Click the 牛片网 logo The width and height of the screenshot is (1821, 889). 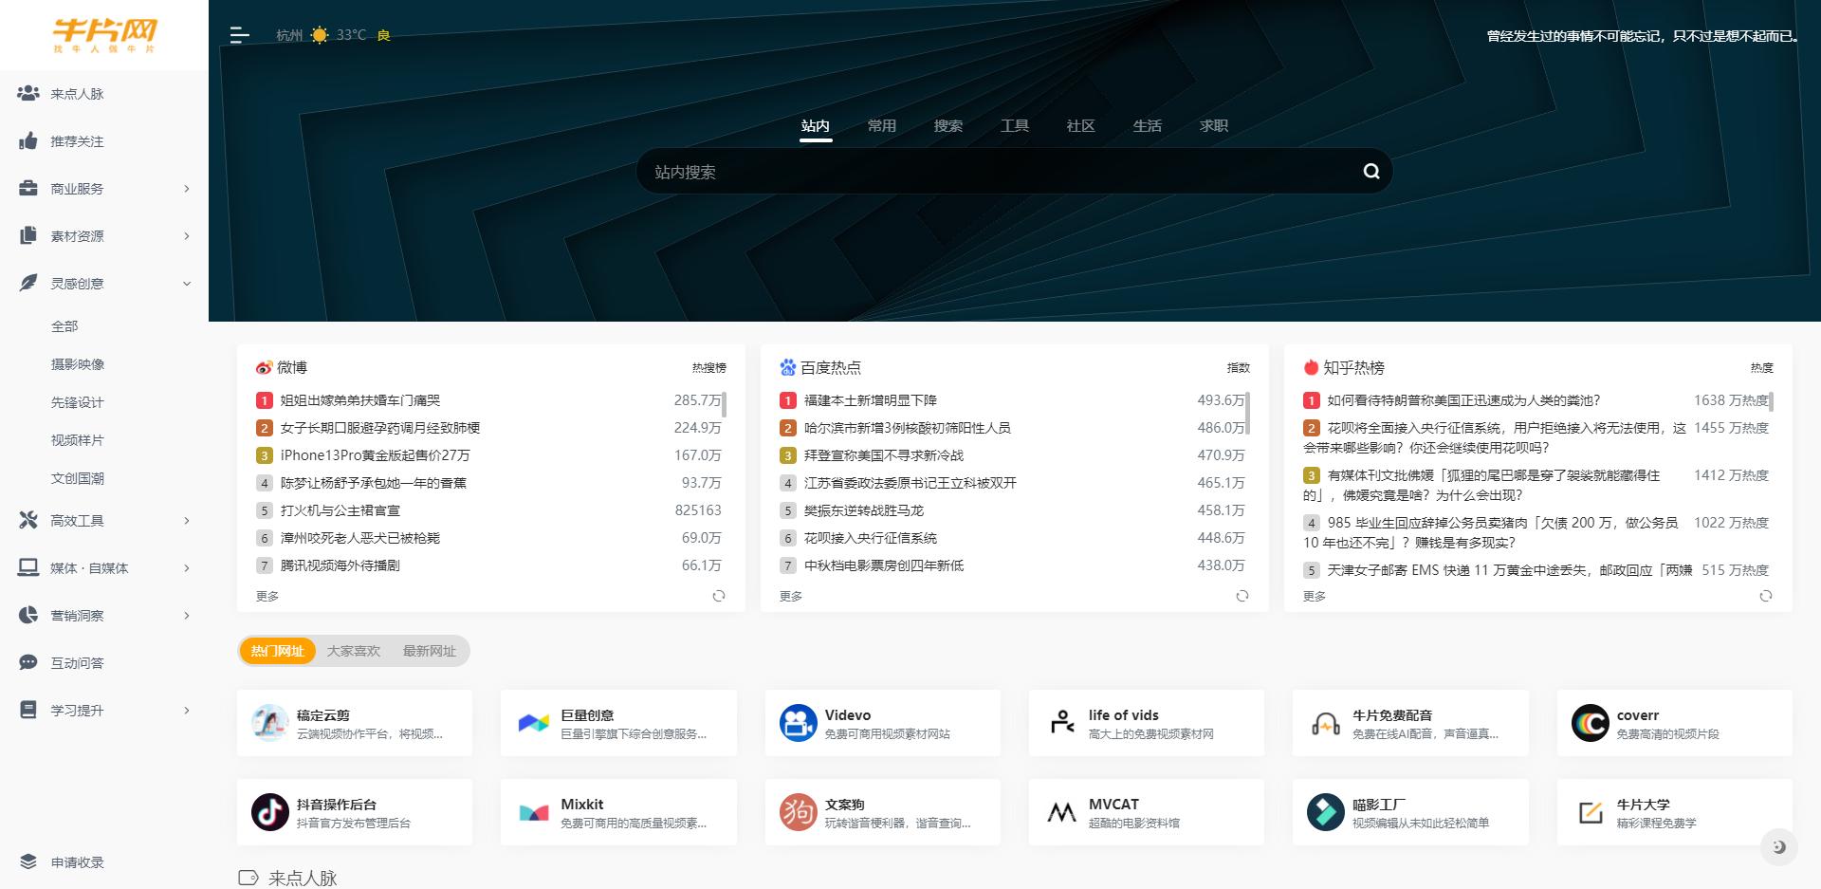(104, 34)
